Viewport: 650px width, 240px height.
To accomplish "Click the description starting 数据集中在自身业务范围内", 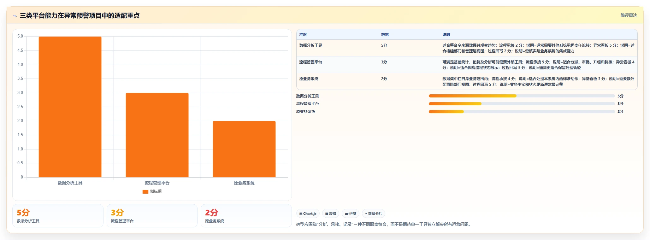I will coord(538,82).
